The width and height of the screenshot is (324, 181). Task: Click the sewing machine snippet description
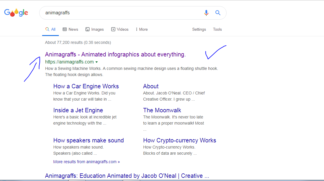(x=131, y=72)
